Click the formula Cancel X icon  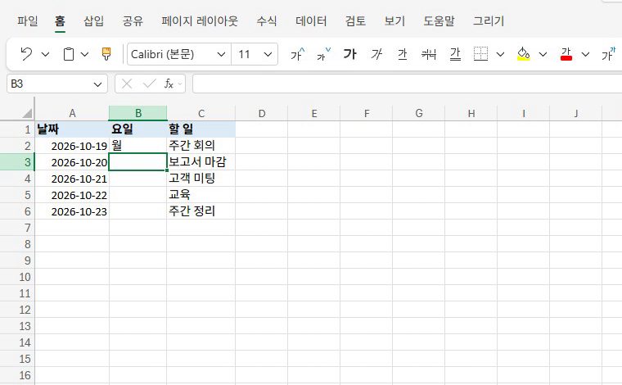127,84
